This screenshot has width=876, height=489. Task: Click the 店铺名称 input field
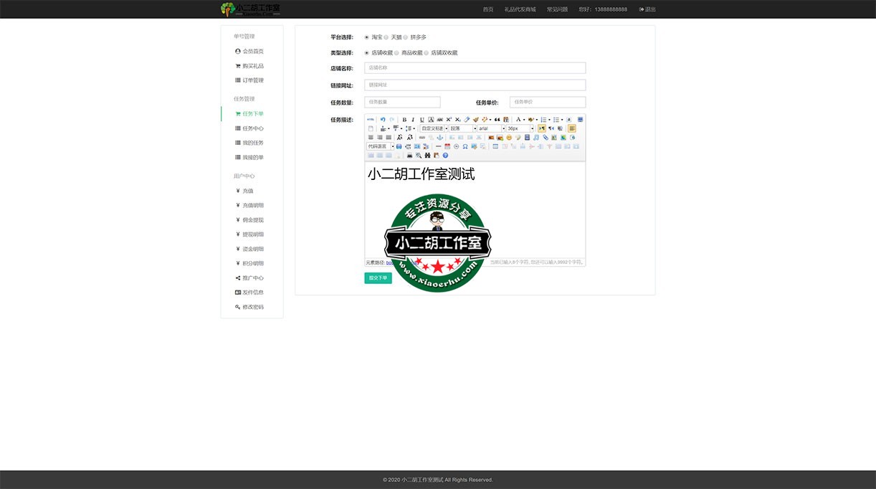coord(475,68)
